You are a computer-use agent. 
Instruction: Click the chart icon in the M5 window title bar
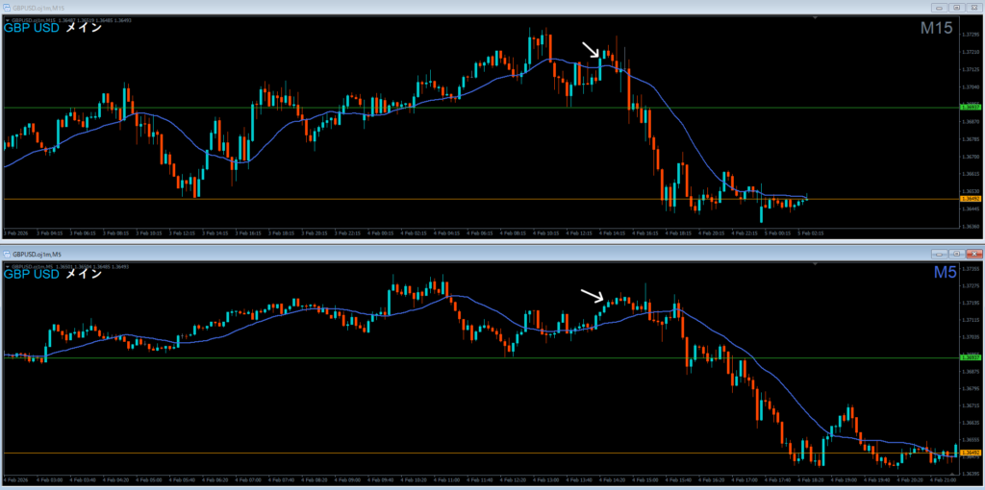point(7,254)
